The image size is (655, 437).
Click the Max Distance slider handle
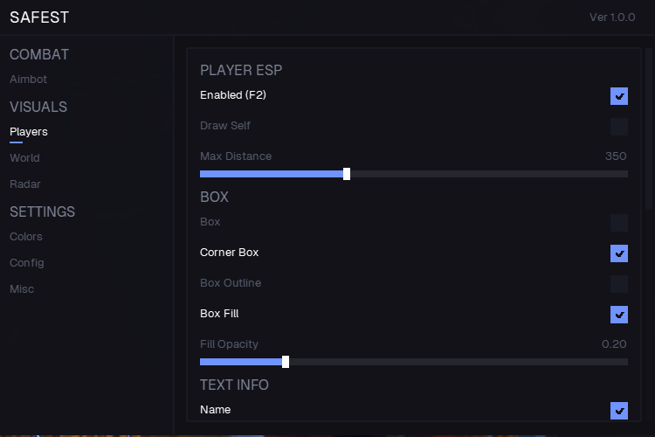(x=347, y=174)
